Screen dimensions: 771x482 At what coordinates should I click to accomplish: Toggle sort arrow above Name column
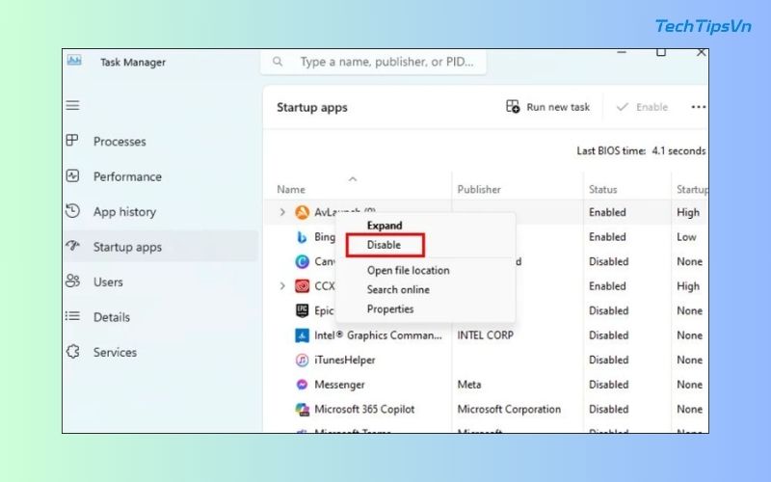[353, 179]
